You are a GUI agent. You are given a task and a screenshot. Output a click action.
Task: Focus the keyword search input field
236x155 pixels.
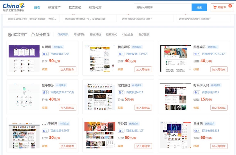point(163,7)
